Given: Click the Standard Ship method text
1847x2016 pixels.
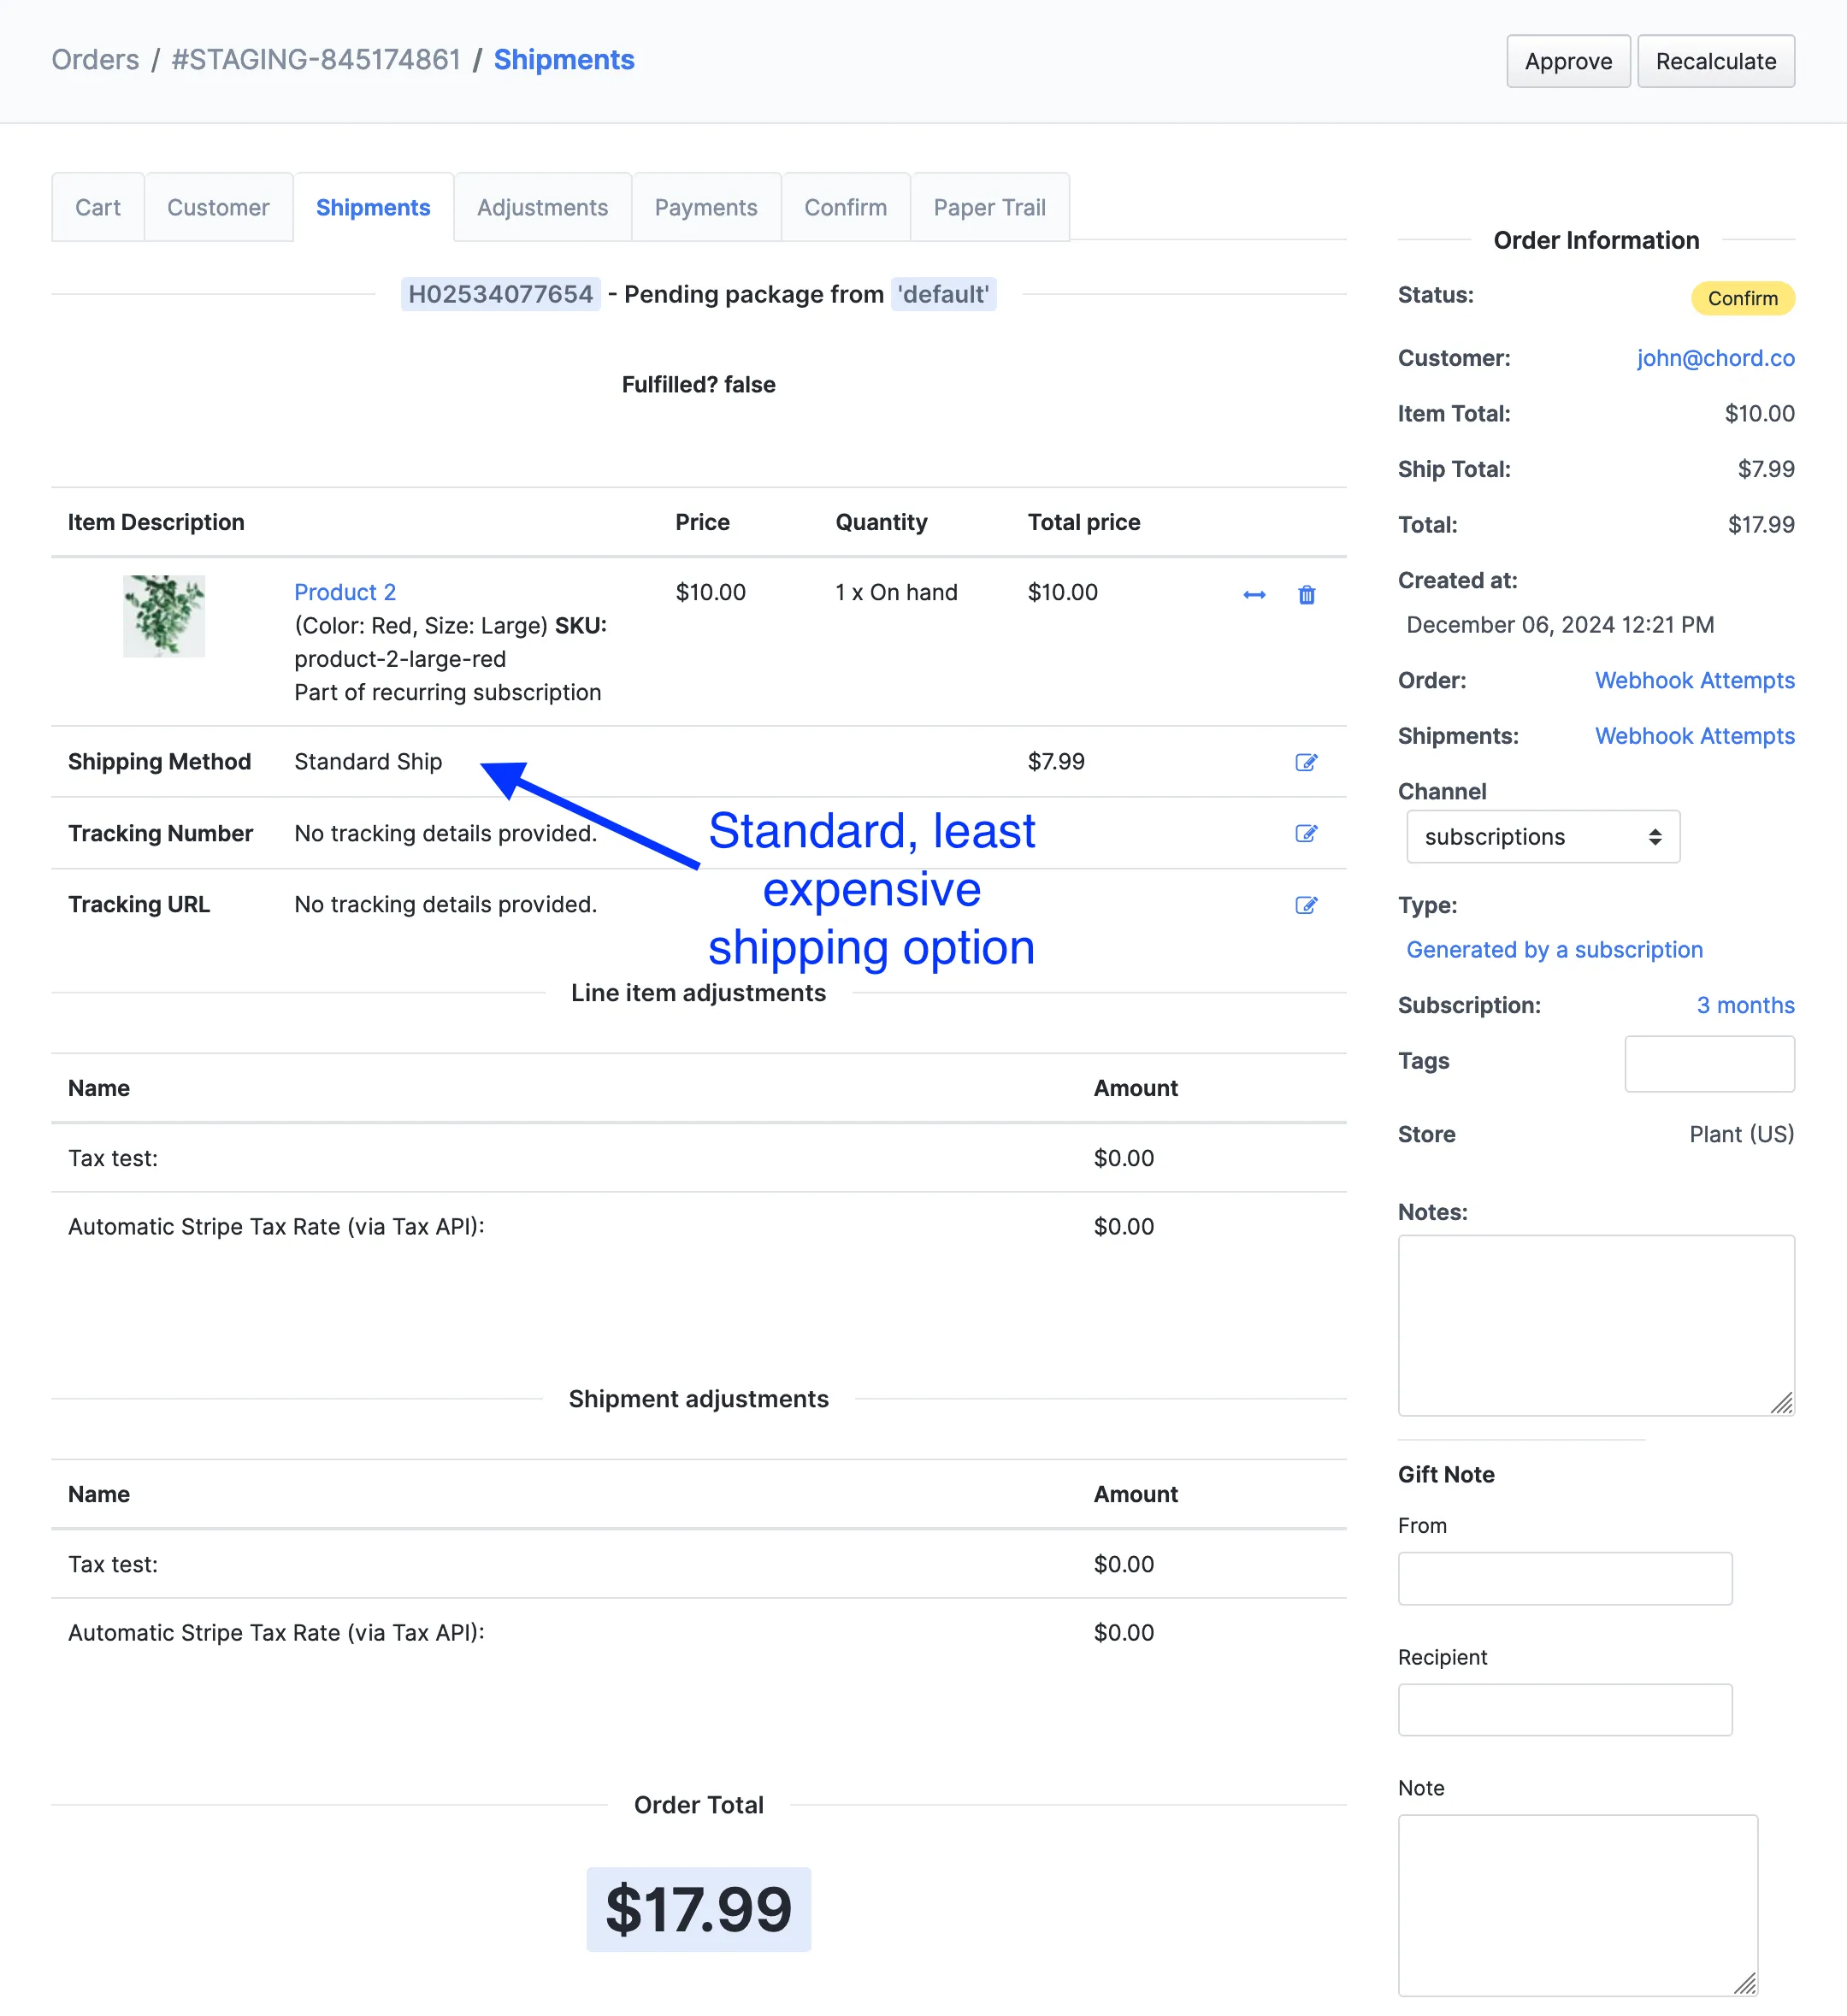Looking at the screenshot, I should pos(368,762).
